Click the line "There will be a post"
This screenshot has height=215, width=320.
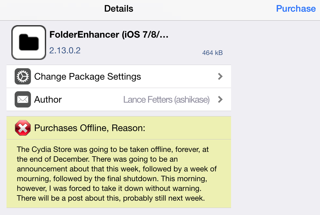pos(110,198)
